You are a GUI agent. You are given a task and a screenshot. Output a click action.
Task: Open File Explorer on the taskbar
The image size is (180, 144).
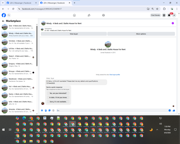click(x=31, y=141)
